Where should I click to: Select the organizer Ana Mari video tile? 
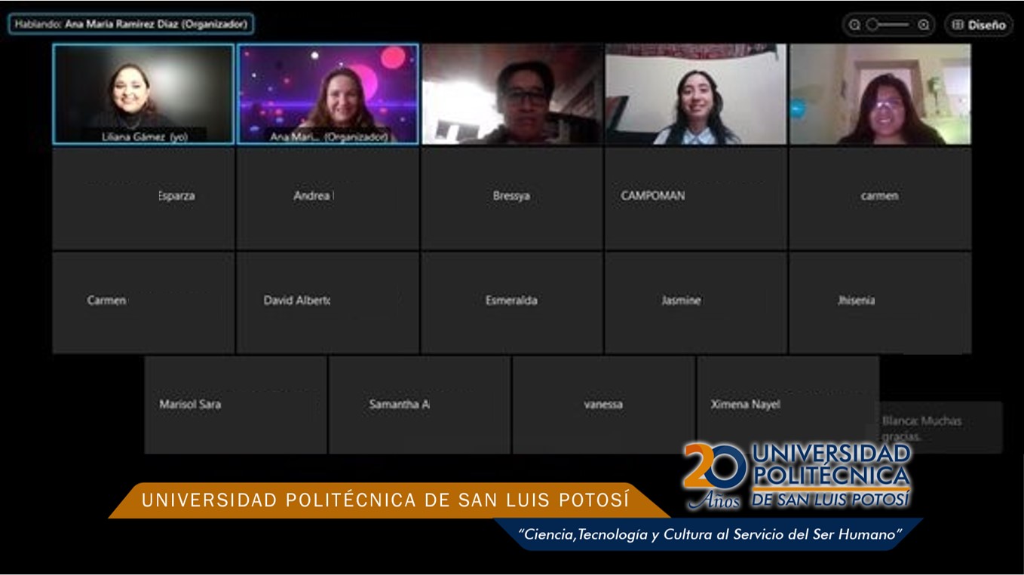328,93
